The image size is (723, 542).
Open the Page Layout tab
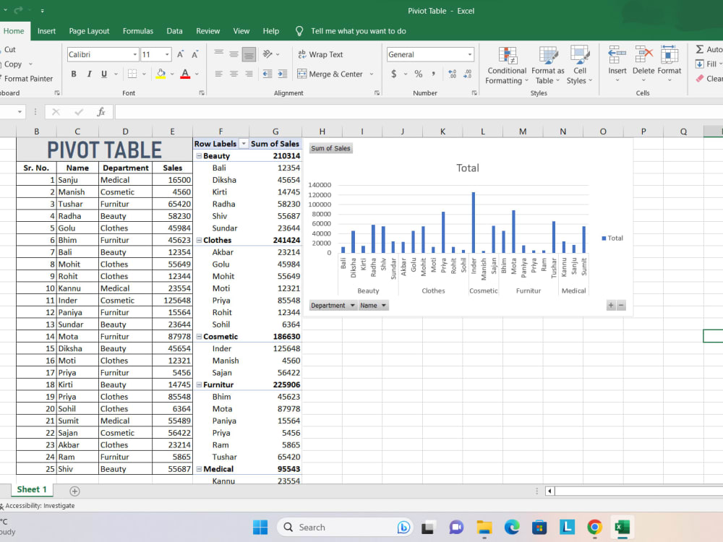click(x=89, y=31)
